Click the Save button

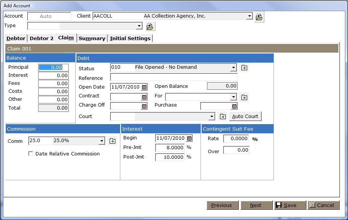pos(290,205)
